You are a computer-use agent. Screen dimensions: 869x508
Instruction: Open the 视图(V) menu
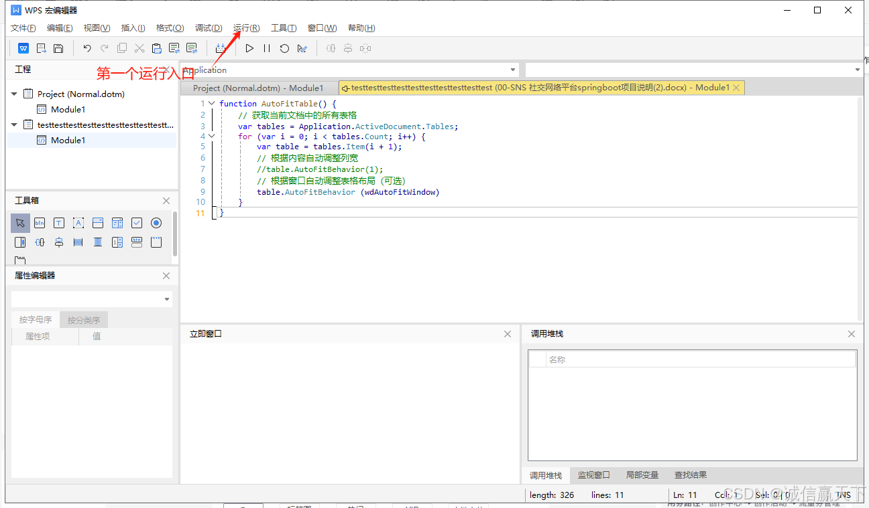tap(97, 27)
